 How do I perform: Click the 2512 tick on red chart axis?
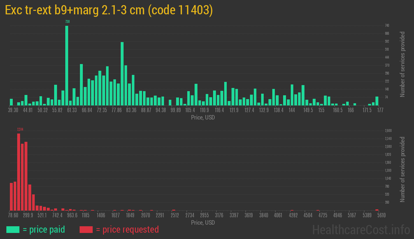click(175, 215)
